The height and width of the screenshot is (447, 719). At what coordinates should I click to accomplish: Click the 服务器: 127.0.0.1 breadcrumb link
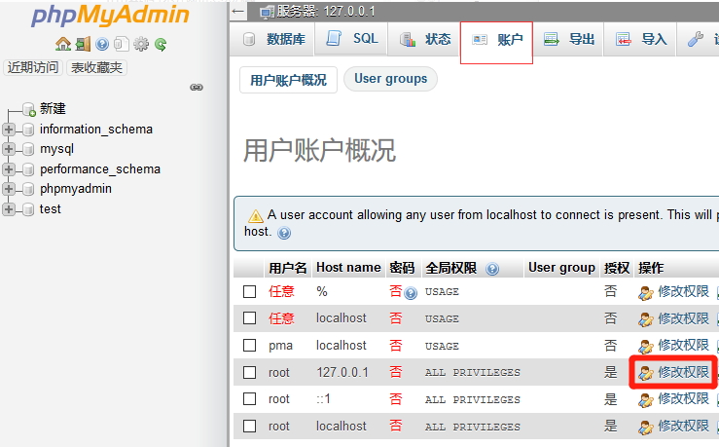[x=326, y=12]
